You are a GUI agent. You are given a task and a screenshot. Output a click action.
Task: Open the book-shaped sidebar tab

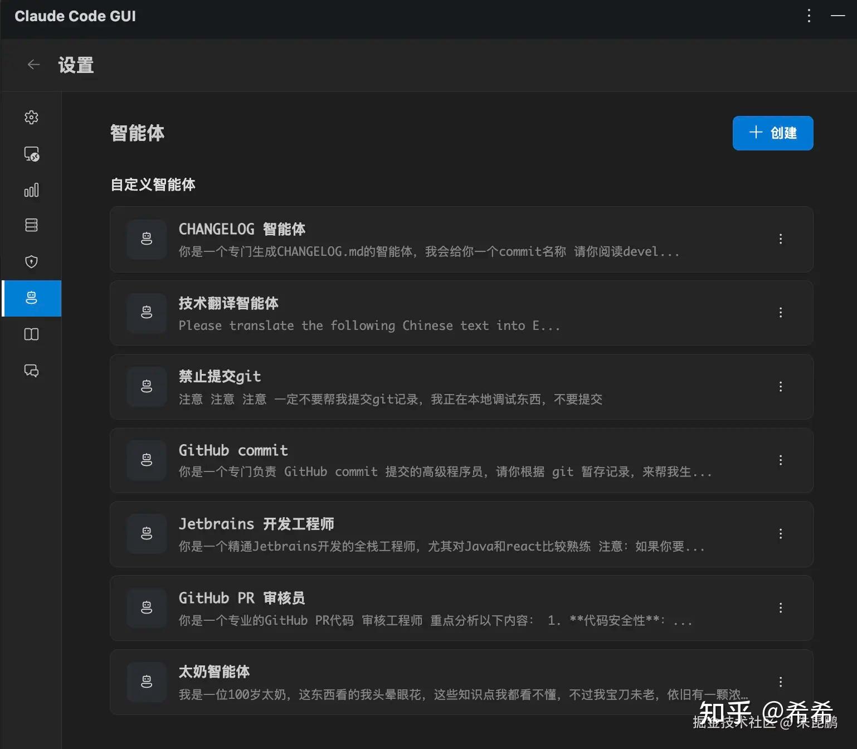(x=31, y=334)
